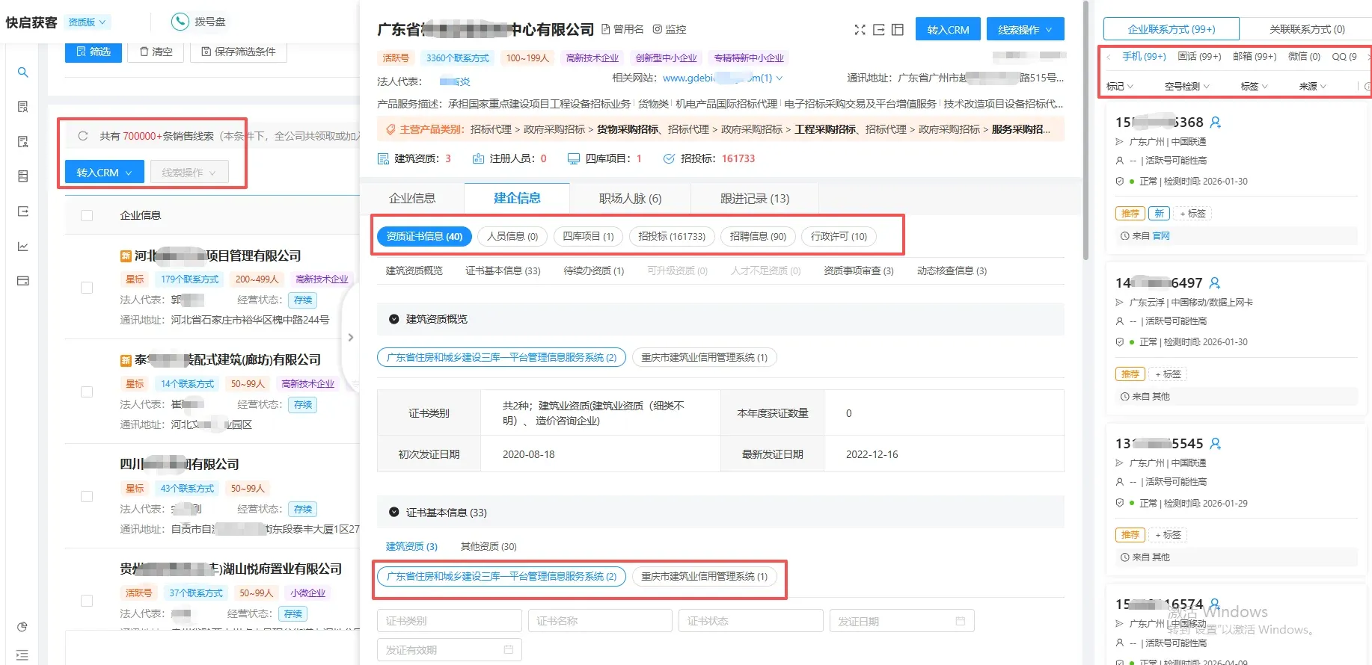
Task: Open the left list 转入CRM dropdown
Action: (x=104, y=173)
